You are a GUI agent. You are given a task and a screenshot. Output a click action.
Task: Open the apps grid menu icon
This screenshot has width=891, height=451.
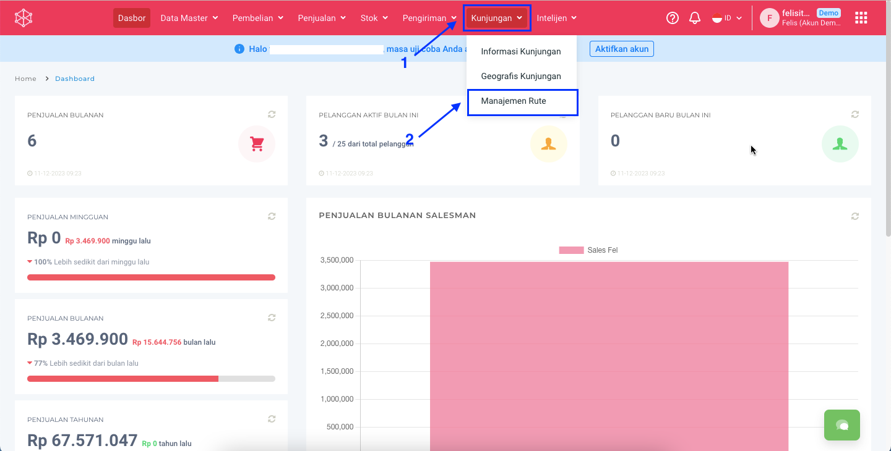pyautogui.click(x=861, y=18)
